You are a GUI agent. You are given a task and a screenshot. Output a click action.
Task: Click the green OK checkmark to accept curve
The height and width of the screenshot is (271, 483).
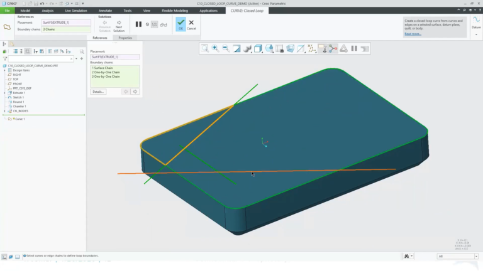pyautogui.click(x=181, y=24)
